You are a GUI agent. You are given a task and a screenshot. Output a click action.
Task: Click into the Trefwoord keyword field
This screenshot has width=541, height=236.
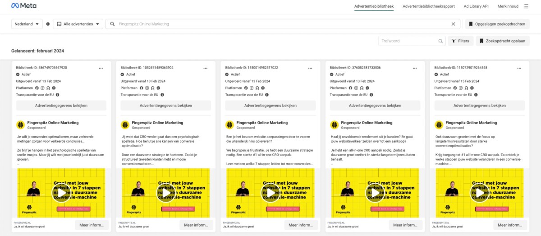click(408, 41)
